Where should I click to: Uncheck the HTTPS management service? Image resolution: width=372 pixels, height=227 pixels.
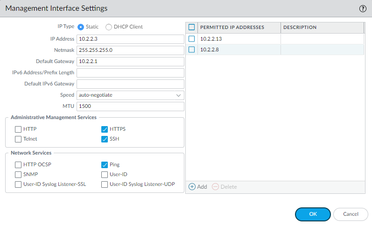pos(105,129)
